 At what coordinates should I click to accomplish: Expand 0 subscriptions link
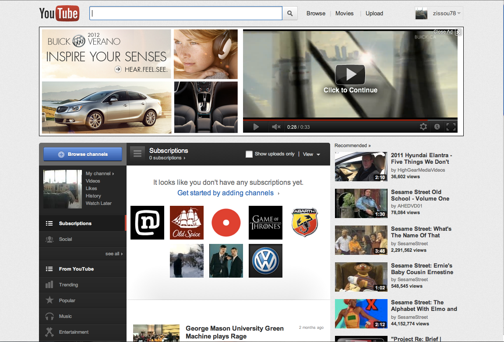pos(167,158)
